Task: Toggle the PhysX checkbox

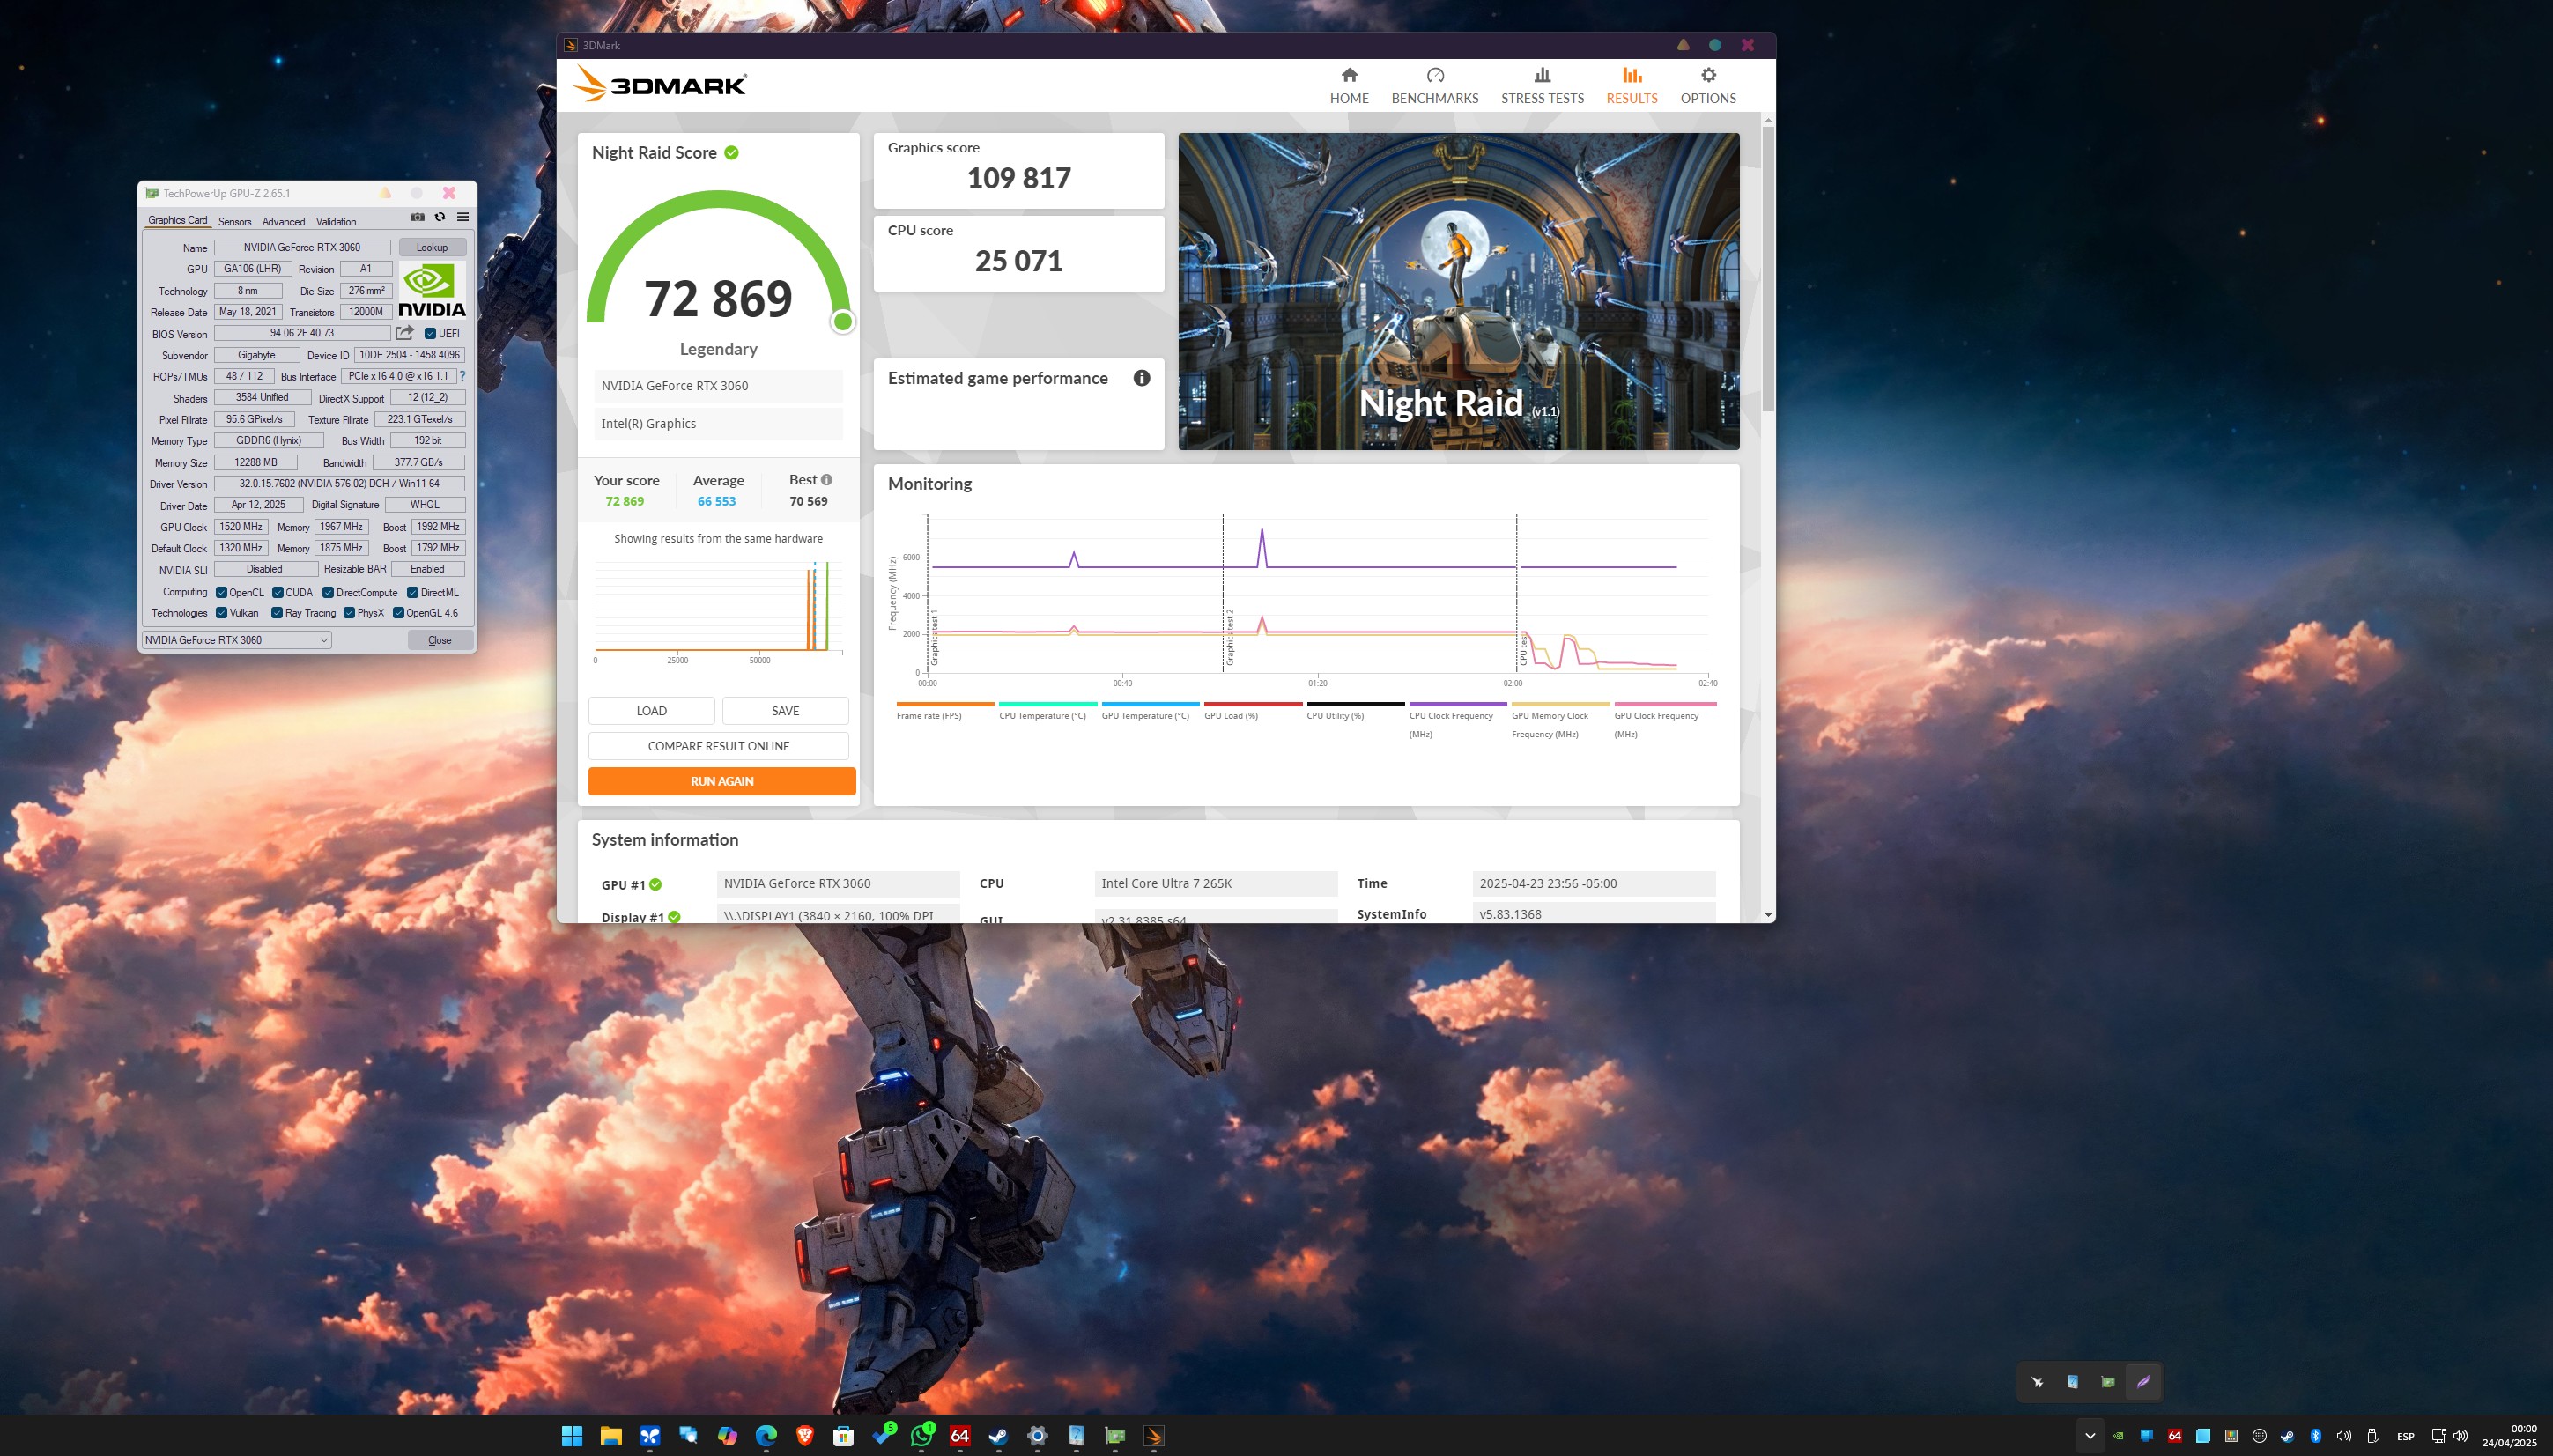Action: (x=349, y=613)
